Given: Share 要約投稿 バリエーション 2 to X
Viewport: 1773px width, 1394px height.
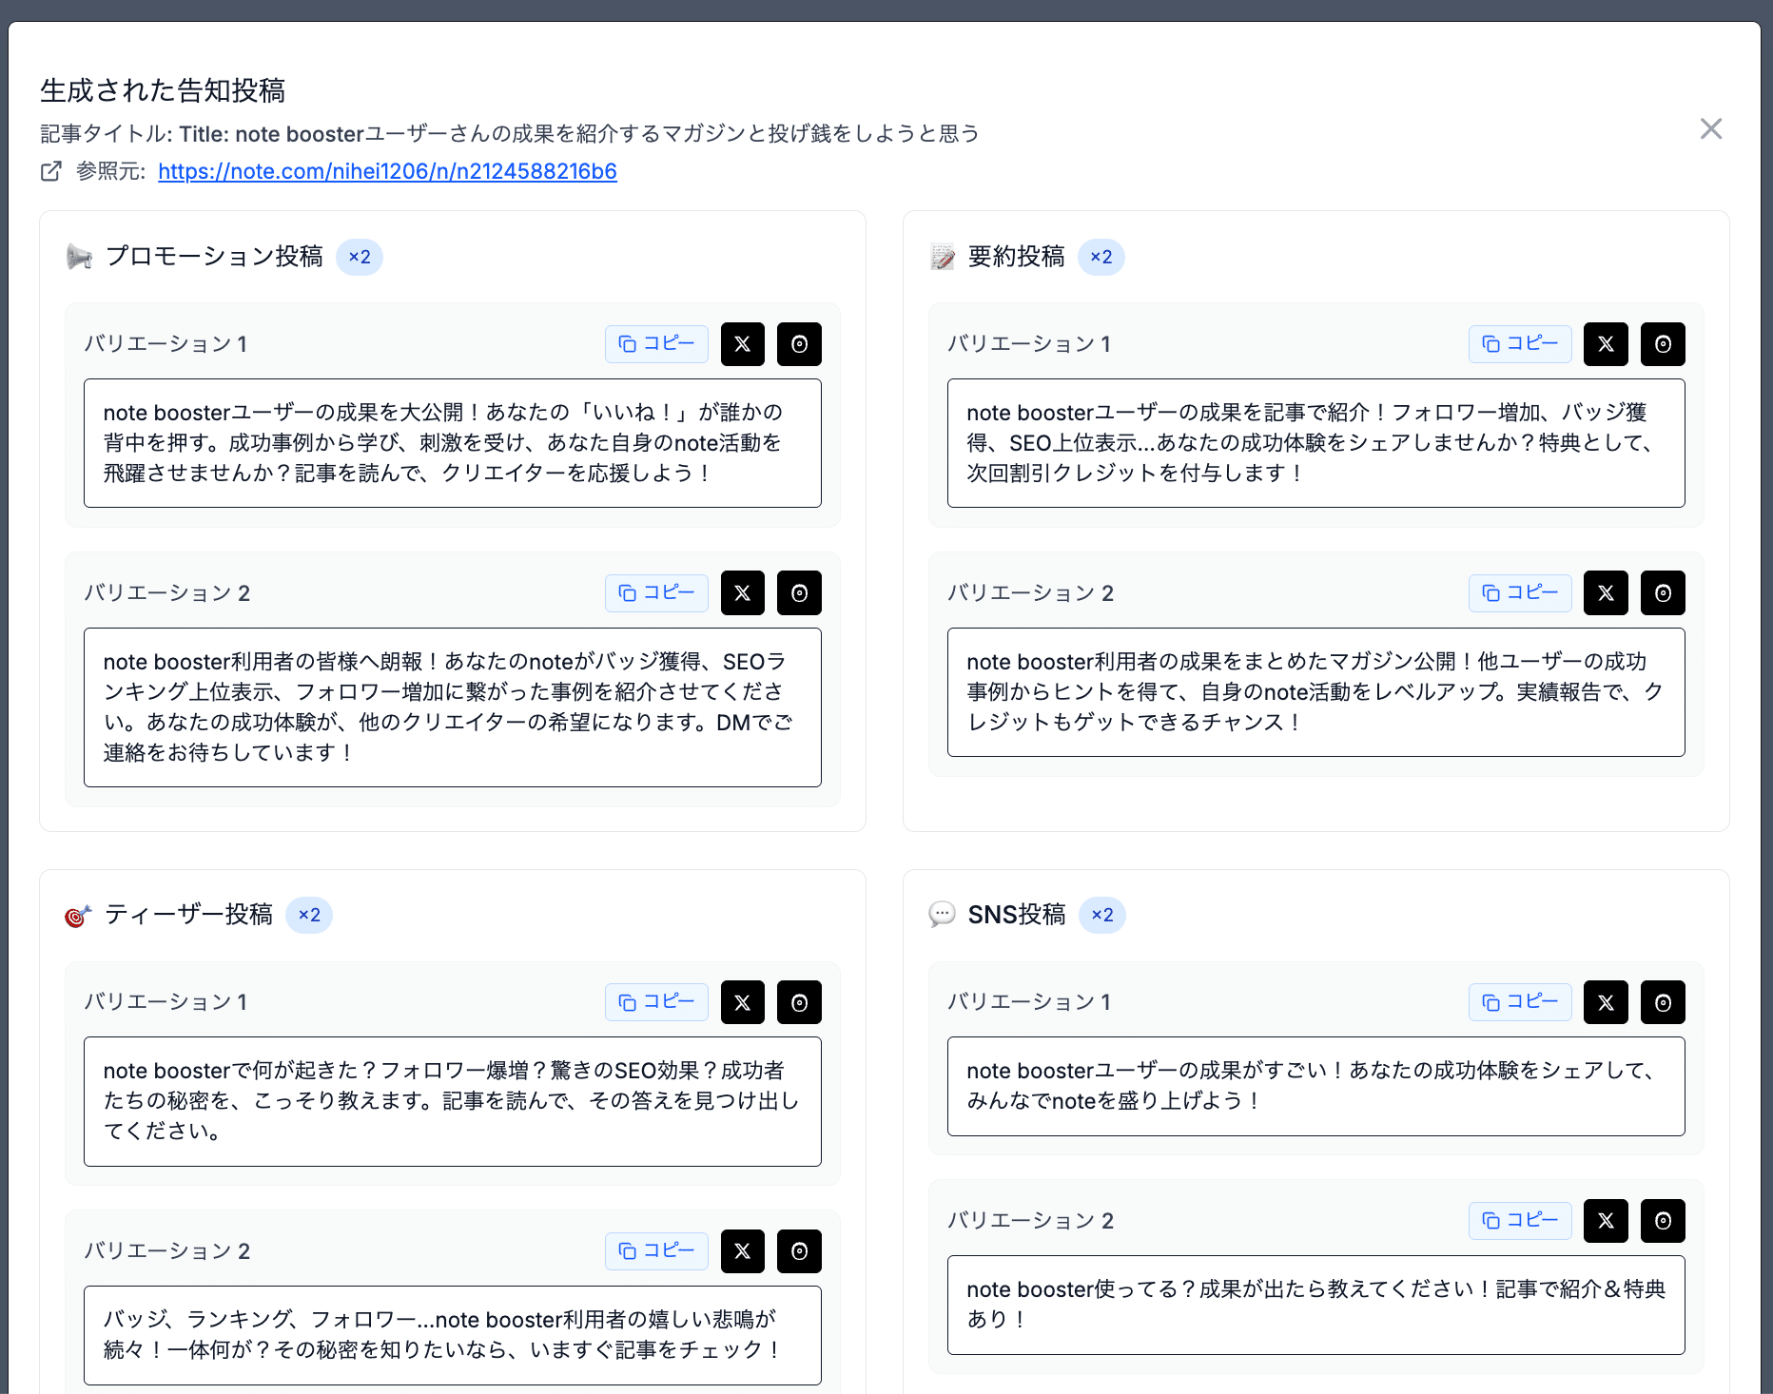Looking at the screenshot, I should pyautogui.click(x=1606, y=593).
